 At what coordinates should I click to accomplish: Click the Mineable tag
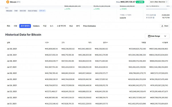coord(9,11)
